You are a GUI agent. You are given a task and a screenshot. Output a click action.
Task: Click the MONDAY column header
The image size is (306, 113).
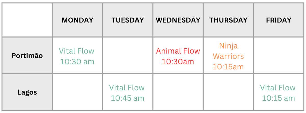click(78, 20)
